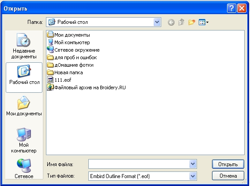250x186 pixels.
Task: Click the Back navigation arrow icon
Action: pos(171,23)
